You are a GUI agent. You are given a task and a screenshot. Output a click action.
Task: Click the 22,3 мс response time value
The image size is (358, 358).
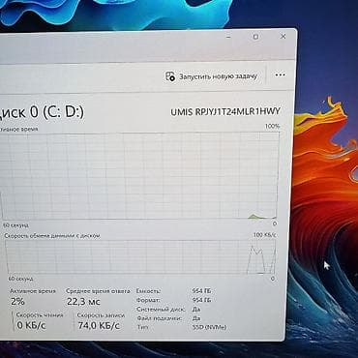click(83, 302)
